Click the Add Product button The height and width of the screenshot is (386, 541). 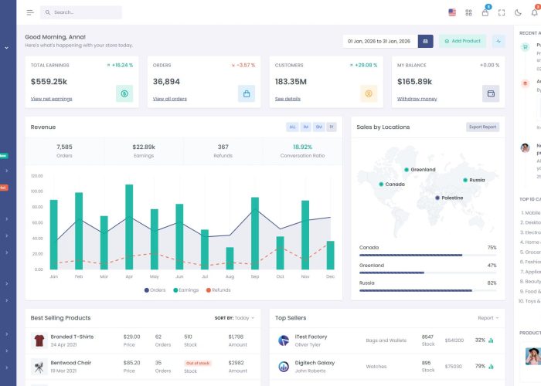click(x=462, y=41)
